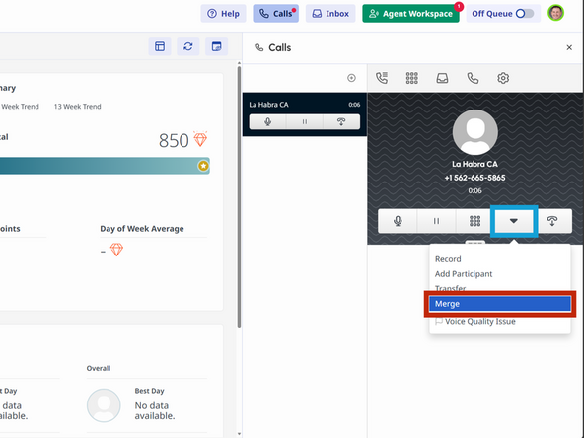Viewport: 584px width, 438px height.
Task: Choose Add Participant menu option
Action: pyautogui.click(x=464, y=274)
